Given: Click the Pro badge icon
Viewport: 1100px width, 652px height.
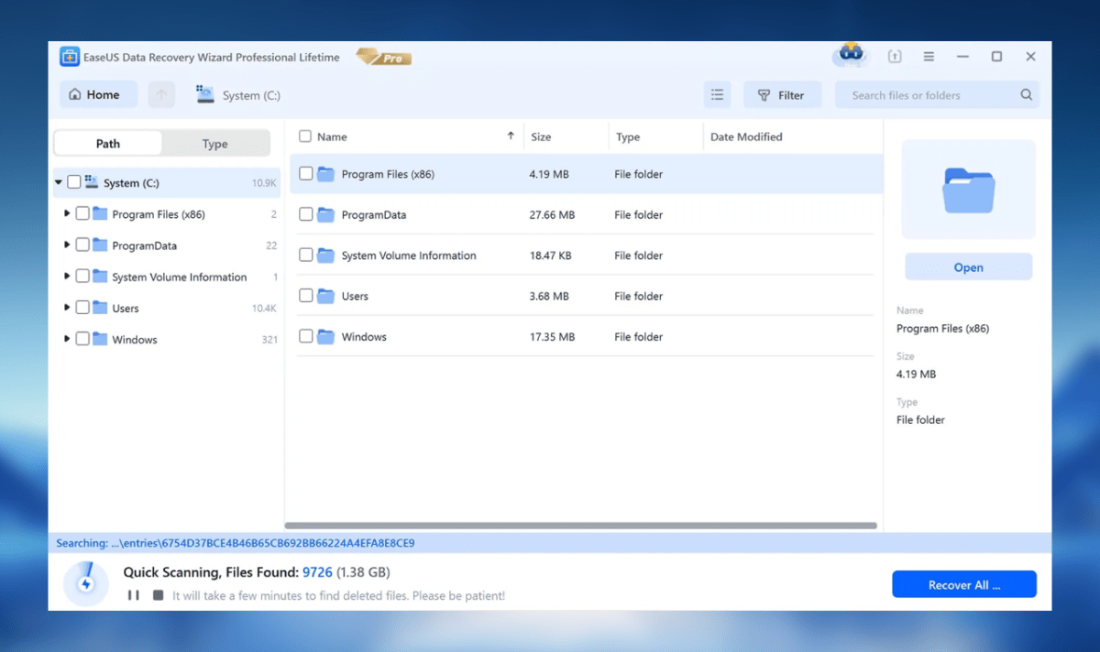Looking at the screenshot, I should (384, 57).
